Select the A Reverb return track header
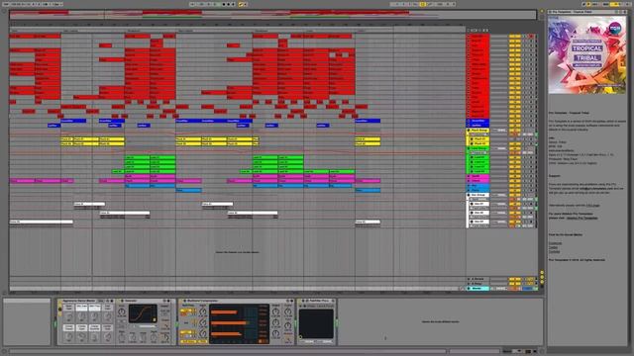 477,279
